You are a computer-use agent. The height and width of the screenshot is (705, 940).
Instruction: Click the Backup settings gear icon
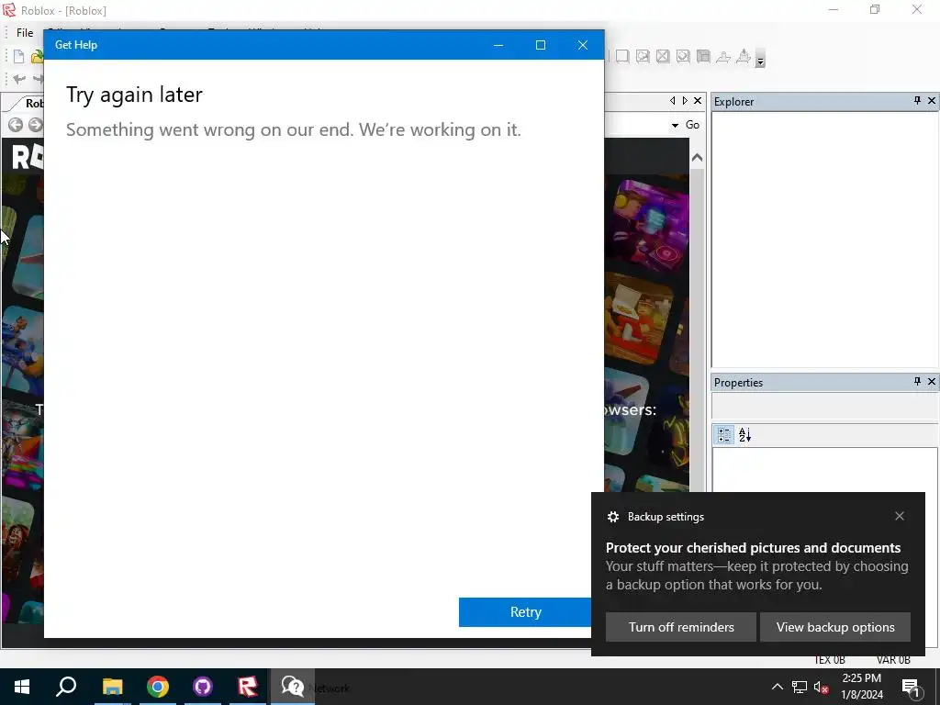coord(612,517)
